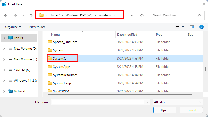This screenshot has width=208, height=117.
Task: Click New folder in the toolbar
Action: [x=37, y=27]
